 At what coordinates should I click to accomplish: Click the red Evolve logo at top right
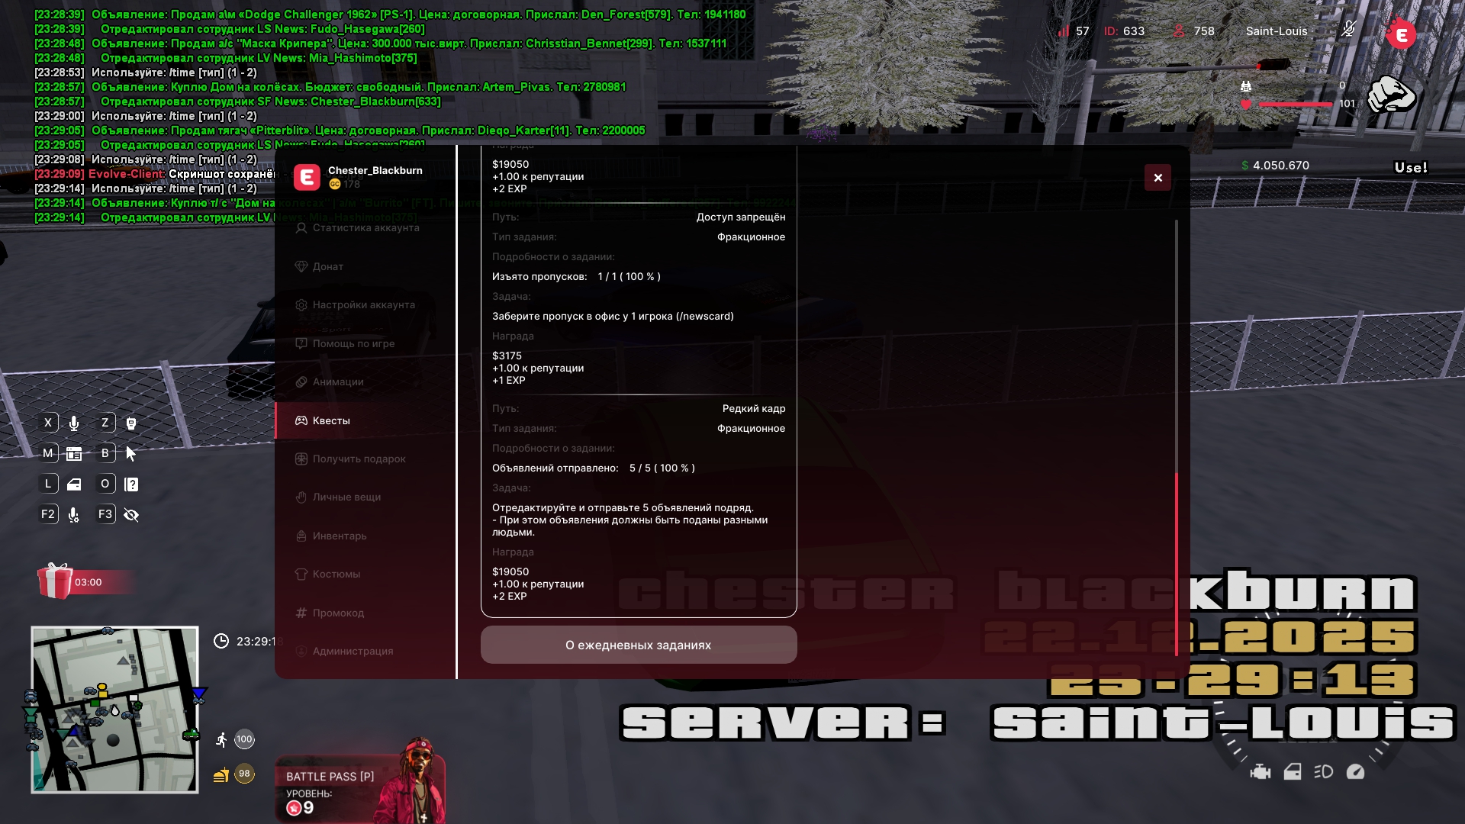[1401, 34]
